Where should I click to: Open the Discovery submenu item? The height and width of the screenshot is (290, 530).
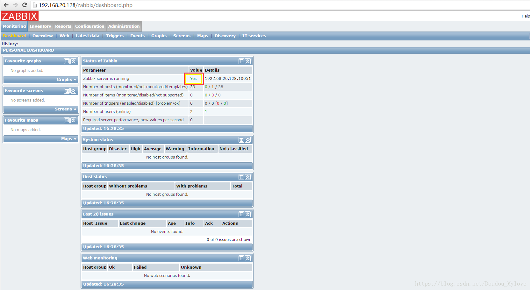pyautogui.click(x=225, y=36)
